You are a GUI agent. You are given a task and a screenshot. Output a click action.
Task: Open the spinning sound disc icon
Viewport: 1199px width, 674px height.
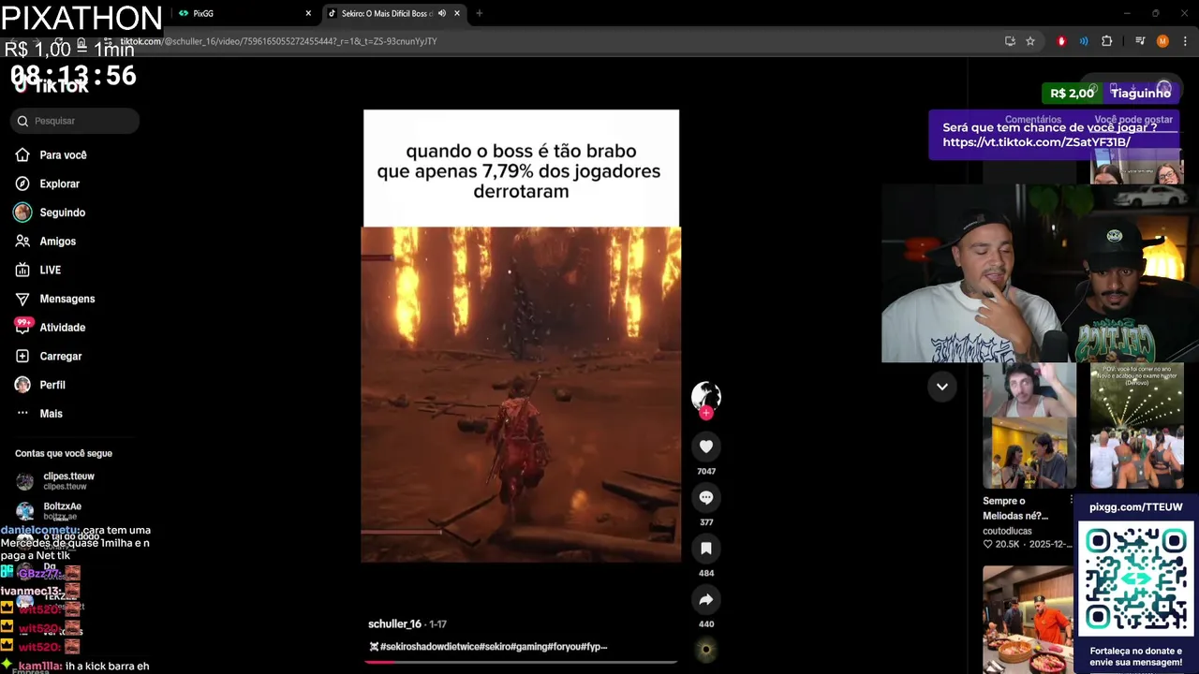(x=706, y=650)
